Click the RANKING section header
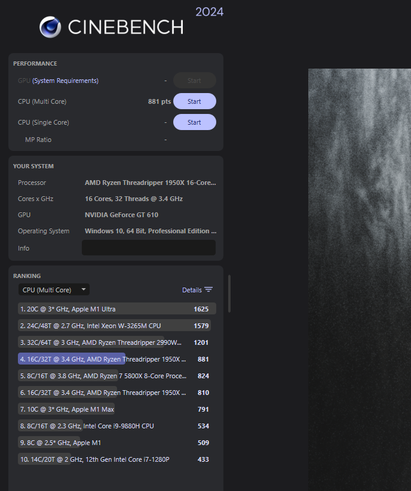This screenshot has height=491, width=411. coord(27,276)
